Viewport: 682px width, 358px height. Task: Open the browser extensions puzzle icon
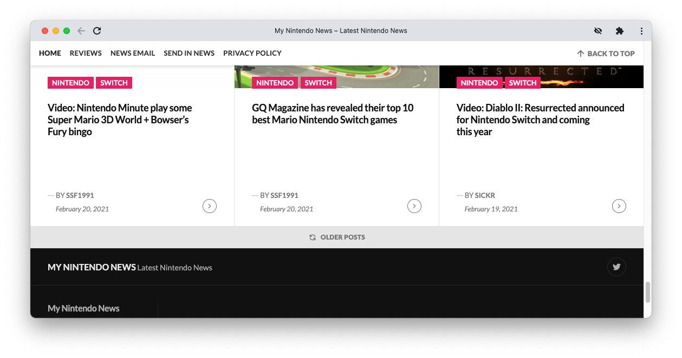619,31
